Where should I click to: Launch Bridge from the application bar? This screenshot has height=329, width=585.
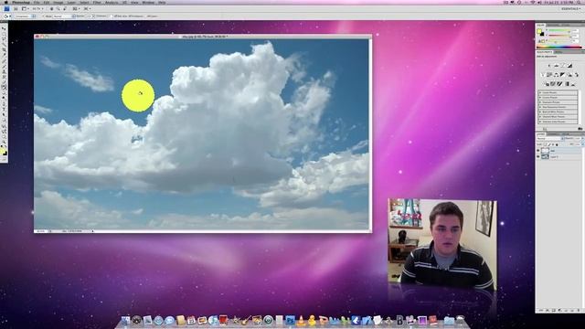click(x=16, y=8)
